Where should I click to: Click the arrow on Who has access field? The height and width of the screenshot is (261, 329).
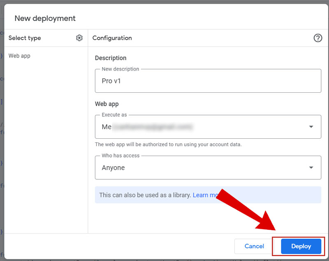tap(311, 167)
